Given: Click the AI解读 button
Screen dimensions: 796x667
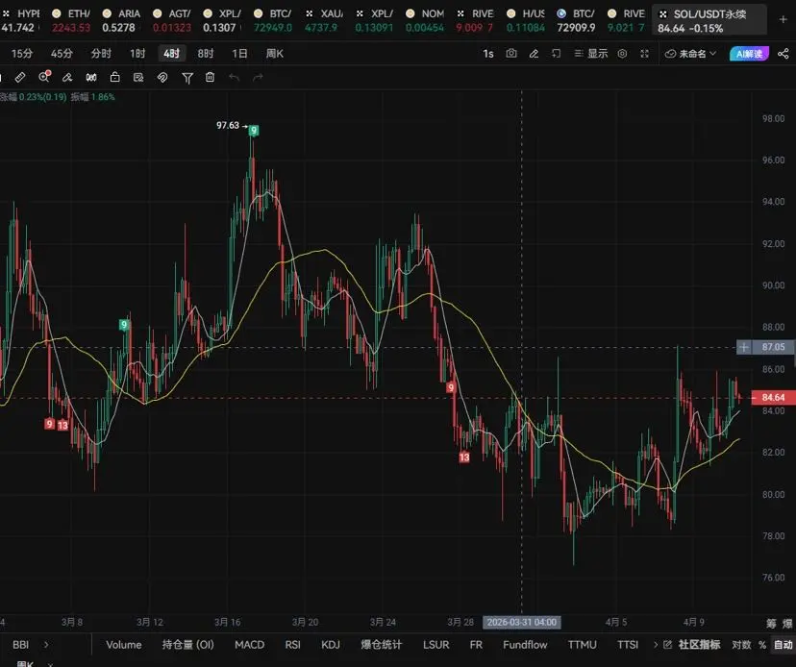Looking at the screenshot, I should coord(749,53).
